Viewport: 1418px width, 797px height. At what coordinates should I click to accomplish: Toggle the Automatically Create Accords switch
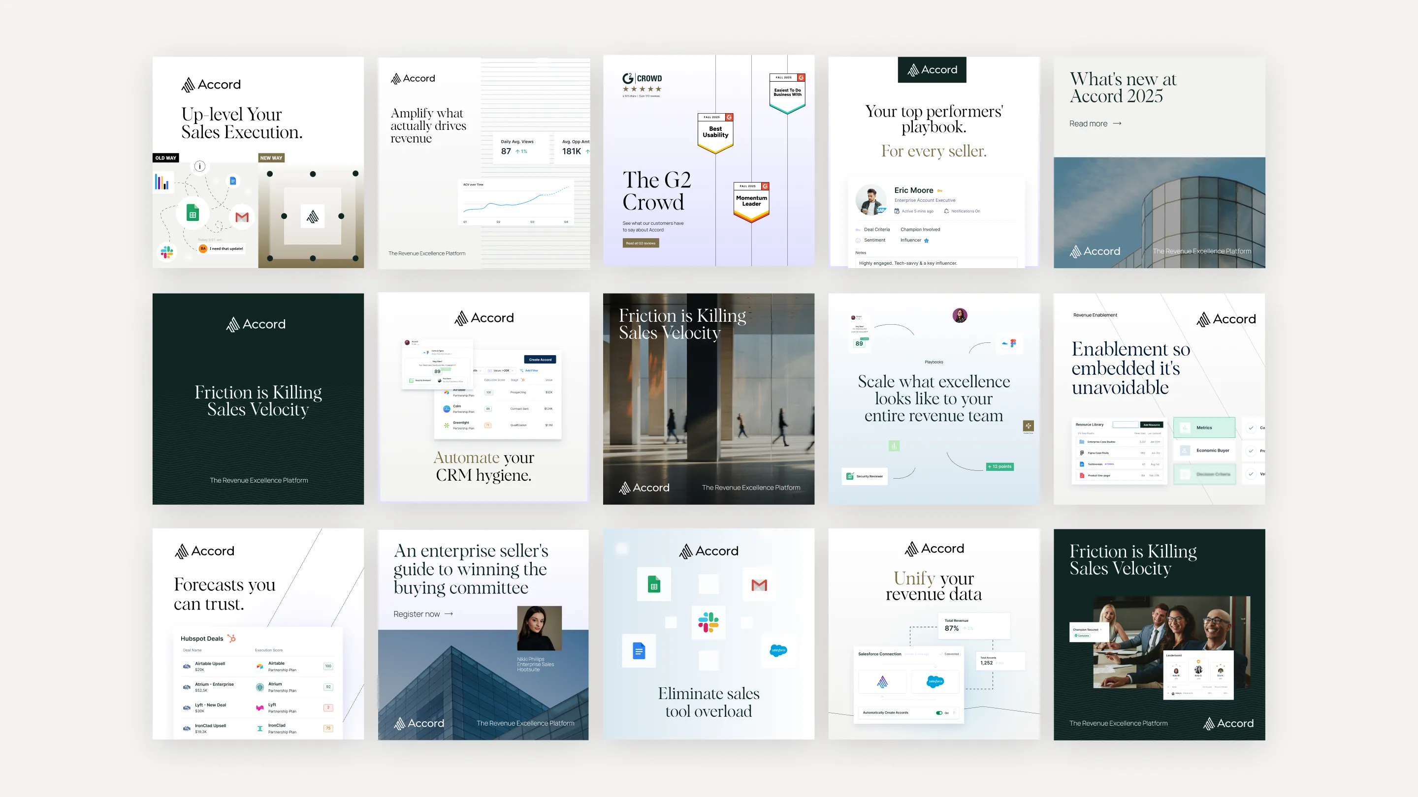click(938, 713)
